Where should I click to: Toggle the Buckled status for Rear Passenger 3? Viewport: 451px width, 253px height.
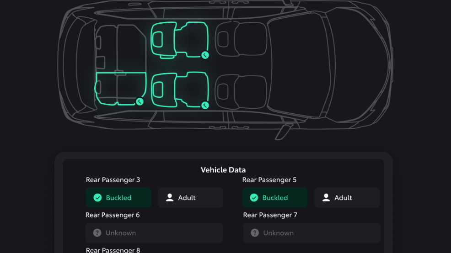pyautogui.click(x=118, y=198)
